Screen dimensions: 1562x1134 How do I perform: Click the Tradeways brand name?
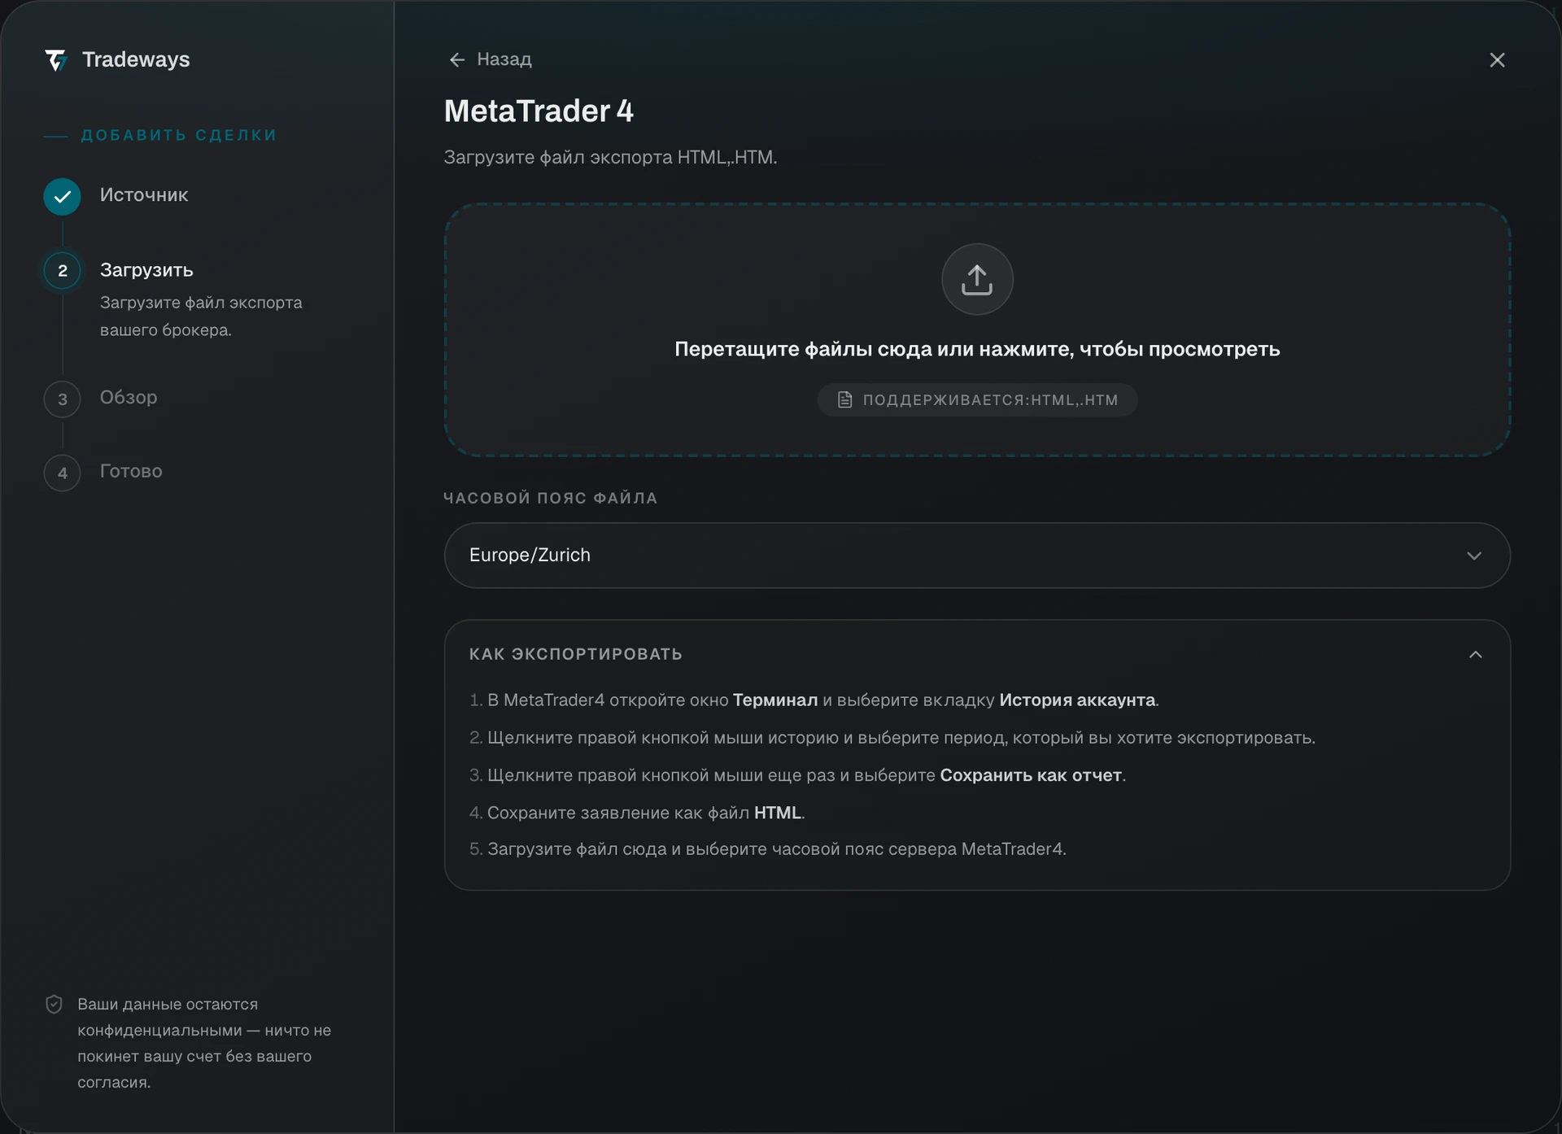click(x=136, y=59)
